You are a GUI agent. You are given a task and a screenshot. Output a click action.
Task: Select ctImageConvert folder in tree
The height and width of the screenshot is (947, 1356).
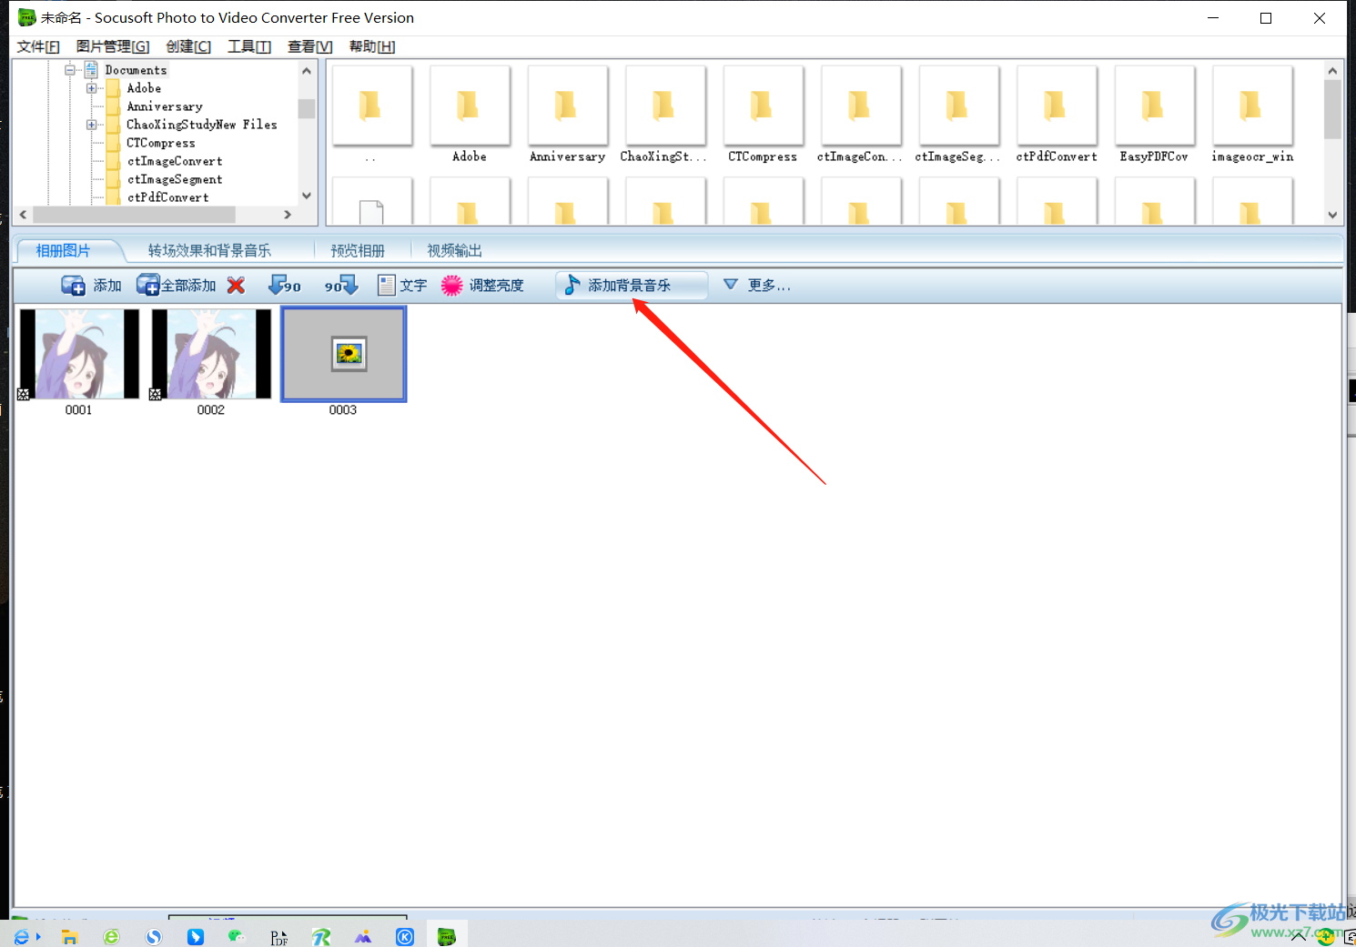[175, 161]
